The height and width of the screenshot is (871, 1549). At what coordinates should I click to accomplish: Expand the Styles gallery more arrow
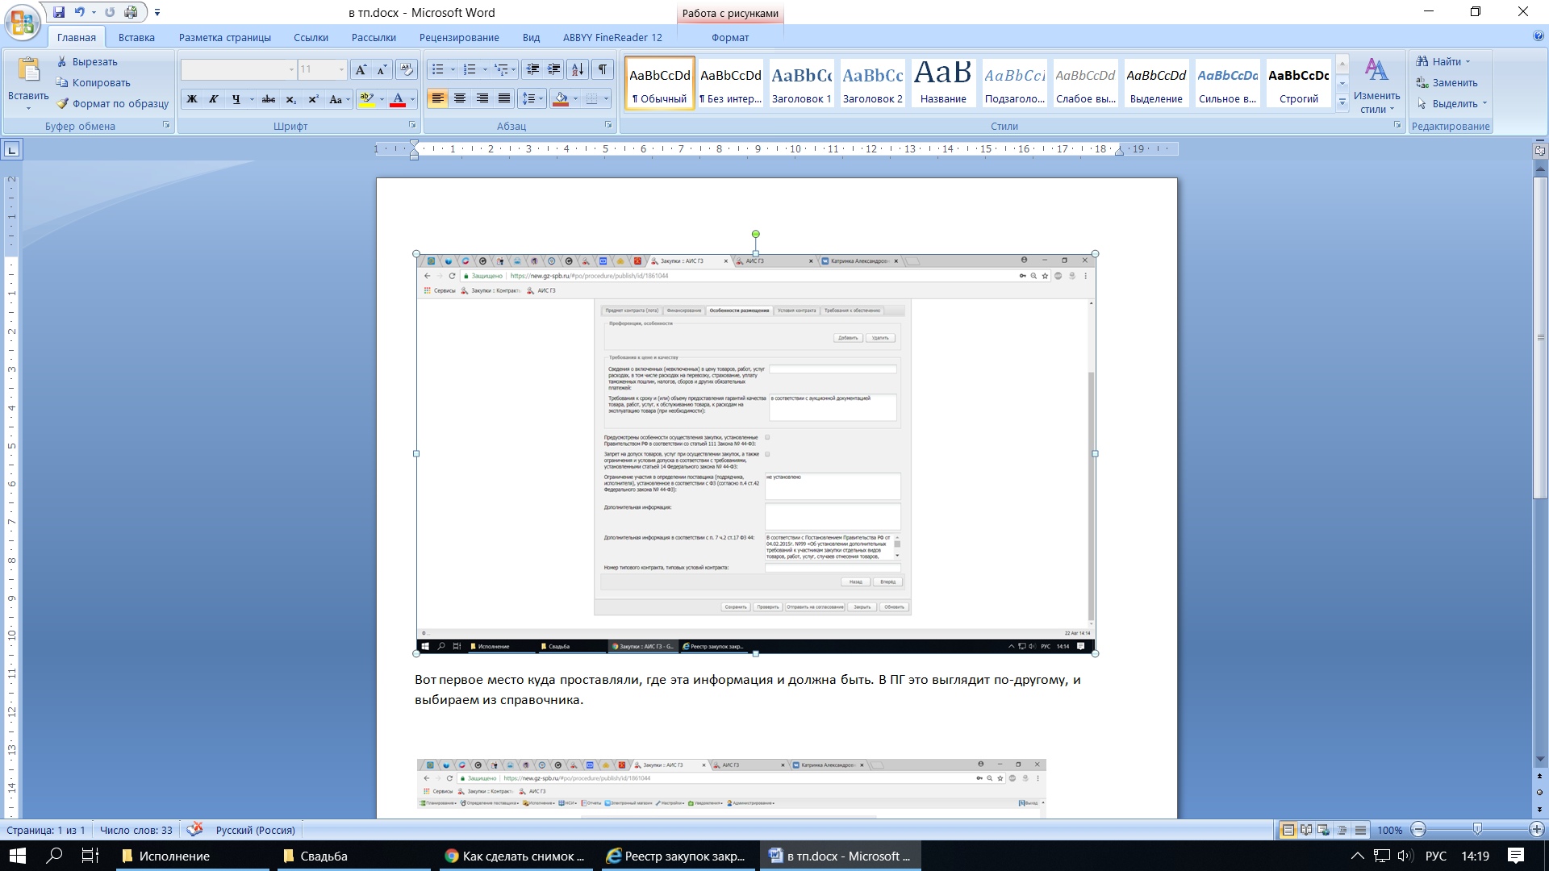1342,102
